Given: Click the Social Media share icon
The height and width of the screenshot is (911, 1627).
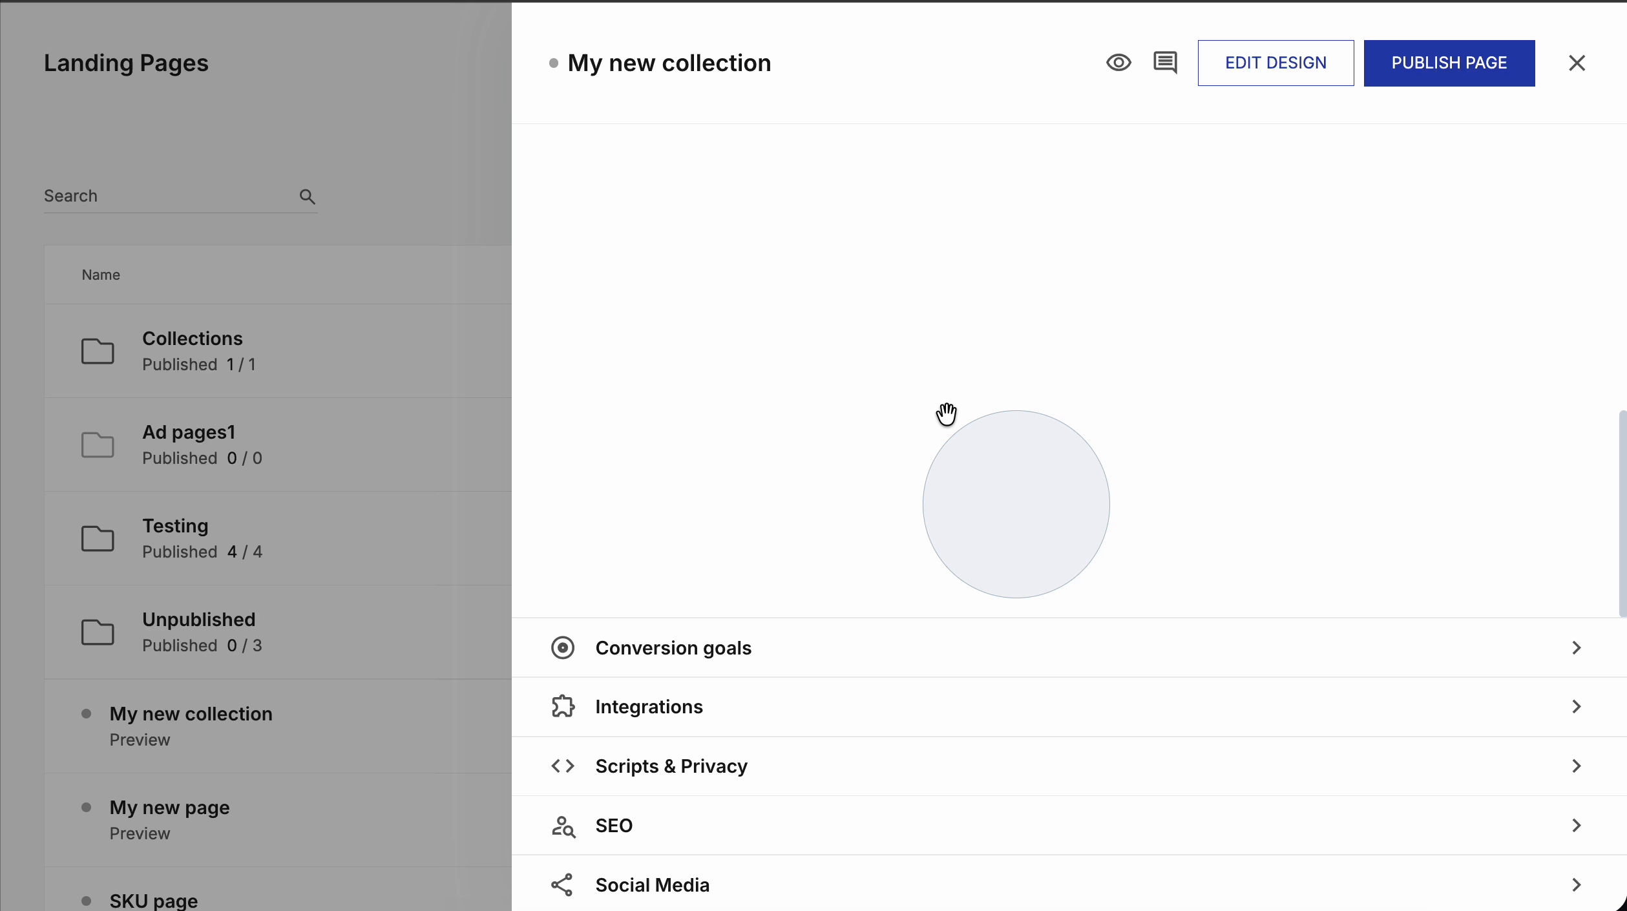Looking at the screenshot, I should tap(562, 885).
